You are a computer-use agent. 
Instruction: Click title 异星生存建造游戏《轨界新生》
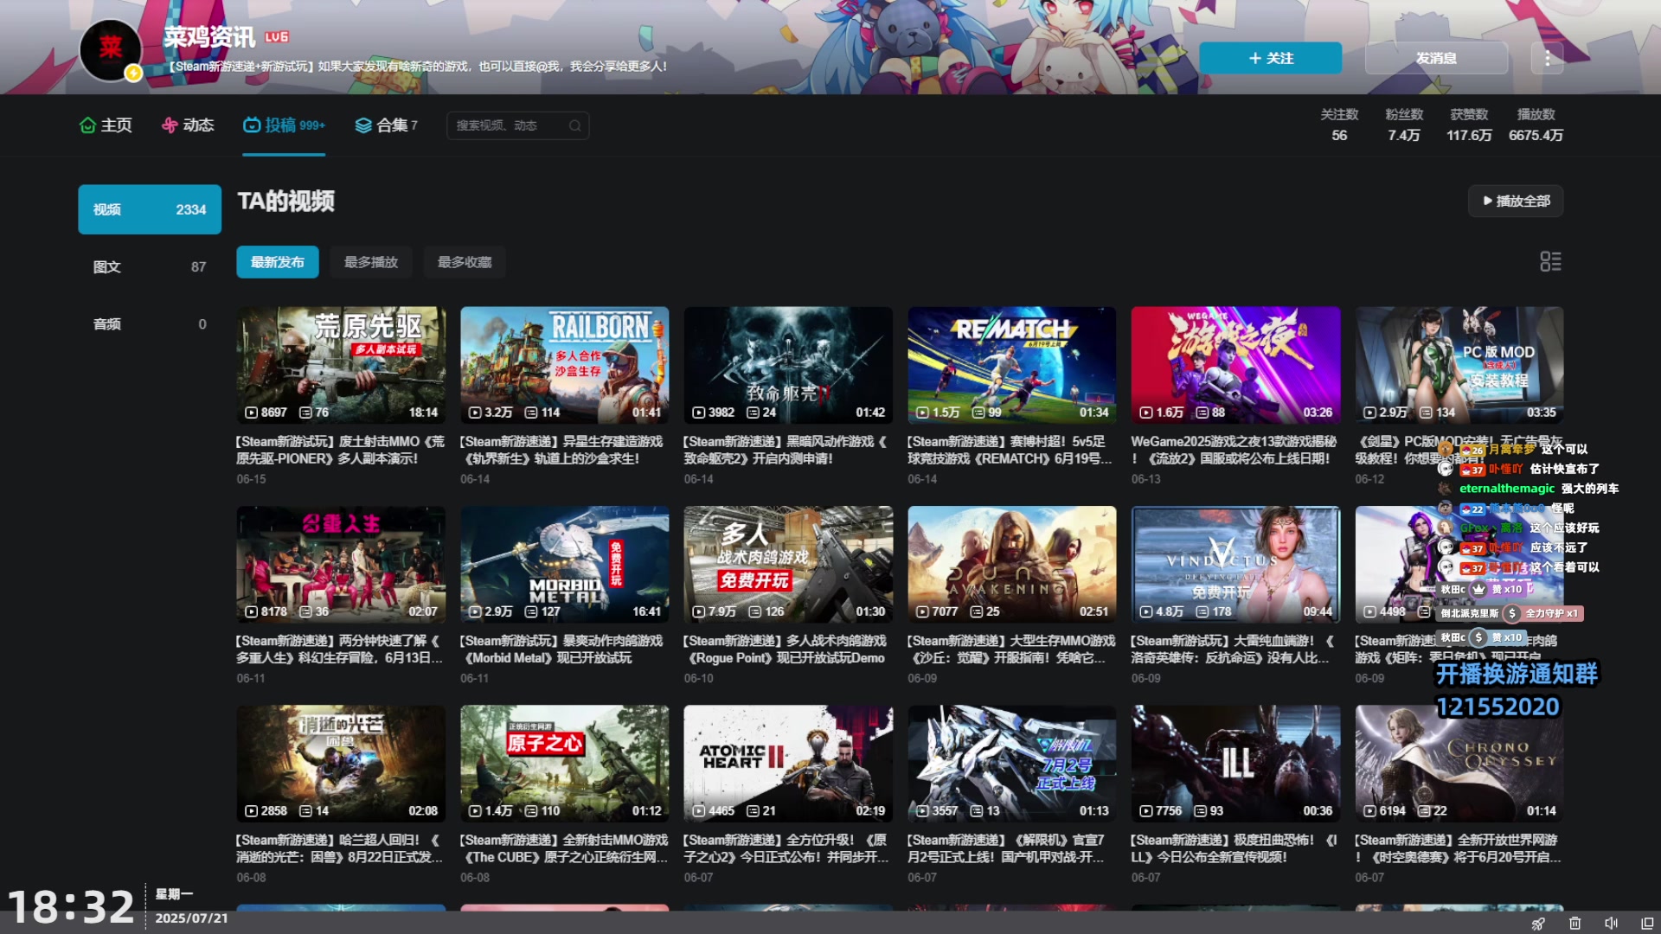[x=562, y=450]
